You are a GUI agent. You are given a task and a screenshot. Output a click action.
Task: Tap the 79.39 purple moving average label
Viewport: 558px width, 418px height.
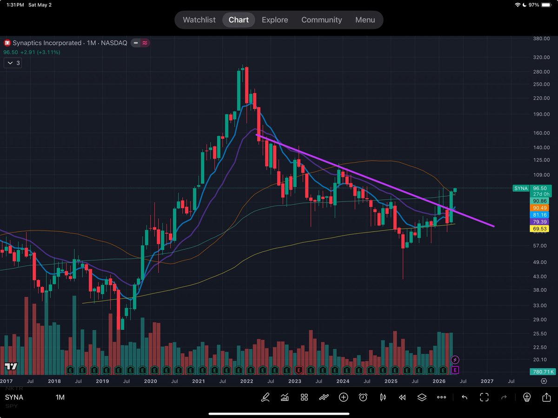tap(540, 222)
